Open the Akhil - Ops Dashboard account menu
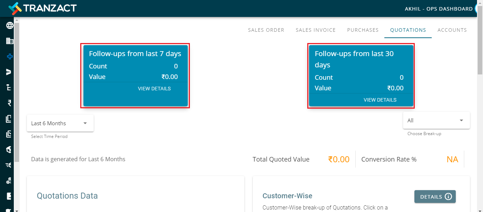 [x=438, y=9]
